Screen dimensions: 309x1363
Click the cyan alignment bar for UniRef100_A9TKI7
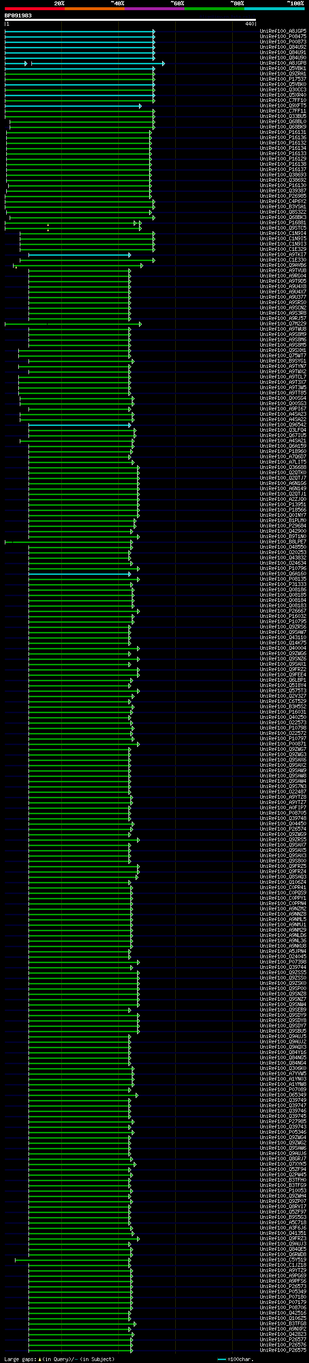(x=80, y=255)
